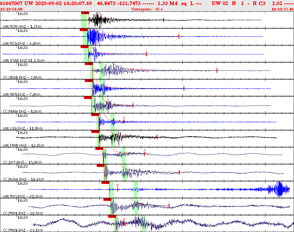Click the P1 pick flag on CC PR01 BHZ
Viewport: 294px width, 232px height.
point(112,216)
